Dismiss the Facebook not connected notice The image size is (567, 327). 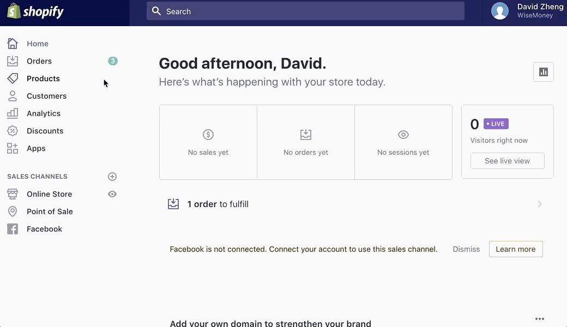point(466,249)
